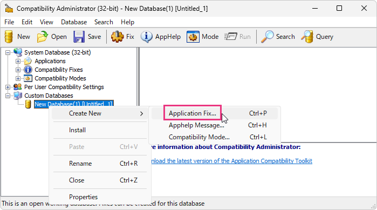Click the System Database computer icon
Screen dimensions: 377x210
pos(18,52)
